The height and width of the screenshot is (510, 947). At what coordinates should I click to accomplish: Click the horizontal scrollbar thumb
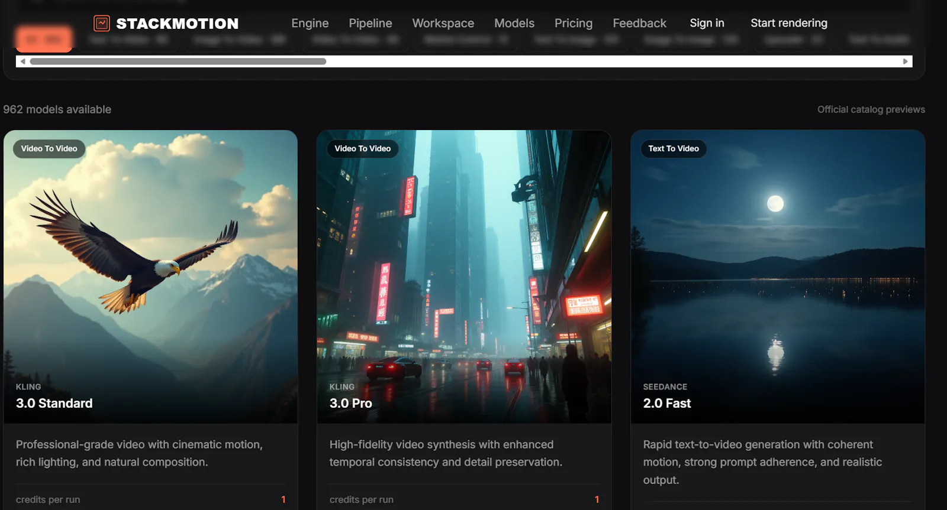pos(178,61)
